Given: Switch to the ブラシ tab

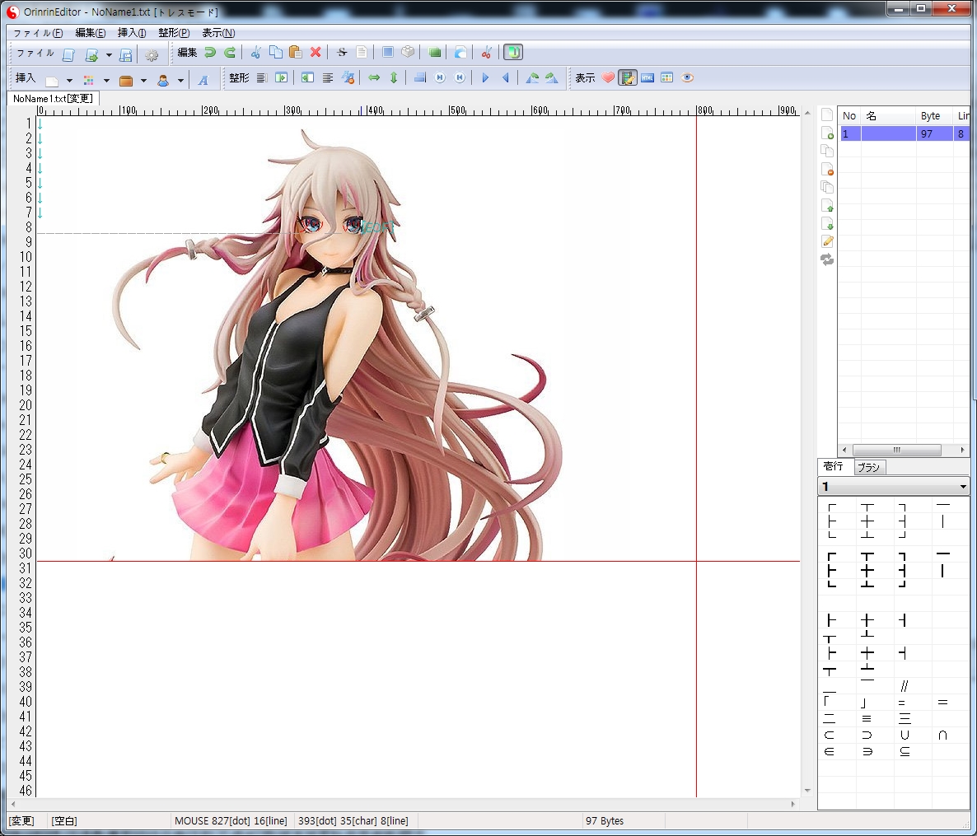Looking at the screenshot, I should pyautogui.click(x=868, y=467).
